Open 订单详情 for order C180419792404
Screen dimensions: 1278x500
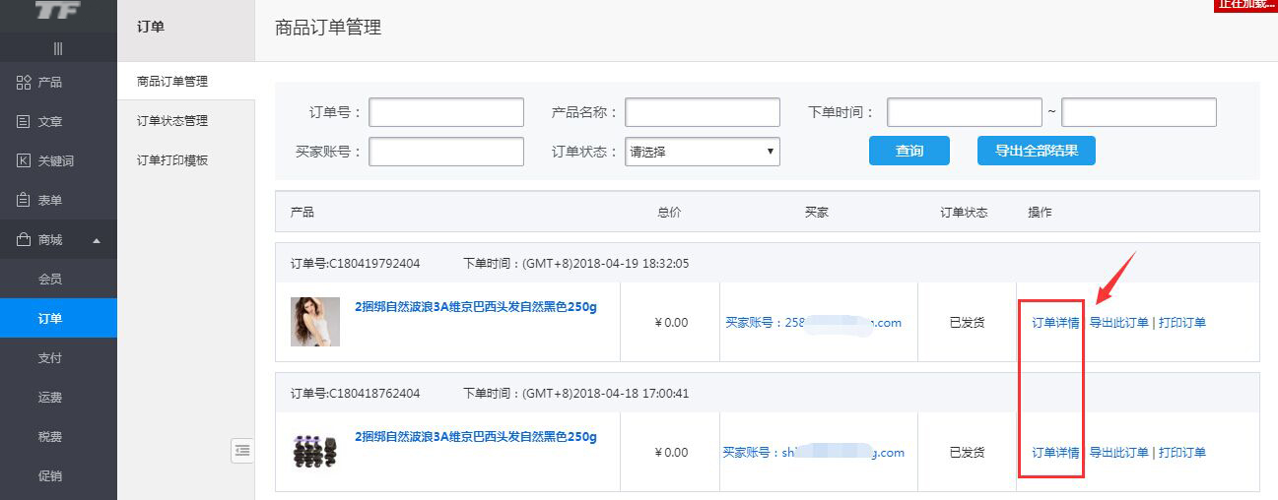[x=1055, y=323]
